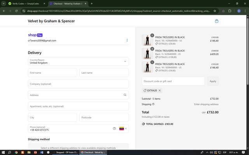This screenshot has height=155, width=249.
Task: Open the three-dot menu beside the email
Action: pos(127,40)
